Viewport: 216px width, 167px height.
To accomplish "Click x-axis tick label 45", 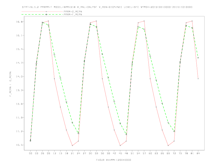I will tap(120, 153).
